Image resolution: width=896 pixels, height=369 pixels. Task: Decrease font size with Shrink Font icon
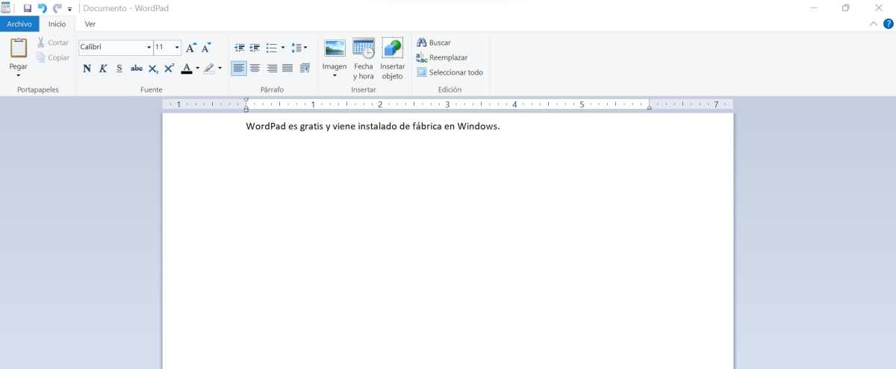pyautogui.click(x=206, y=48)
